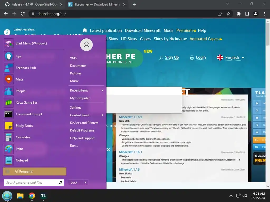Open Animated Capes link

tap(206, 39)
